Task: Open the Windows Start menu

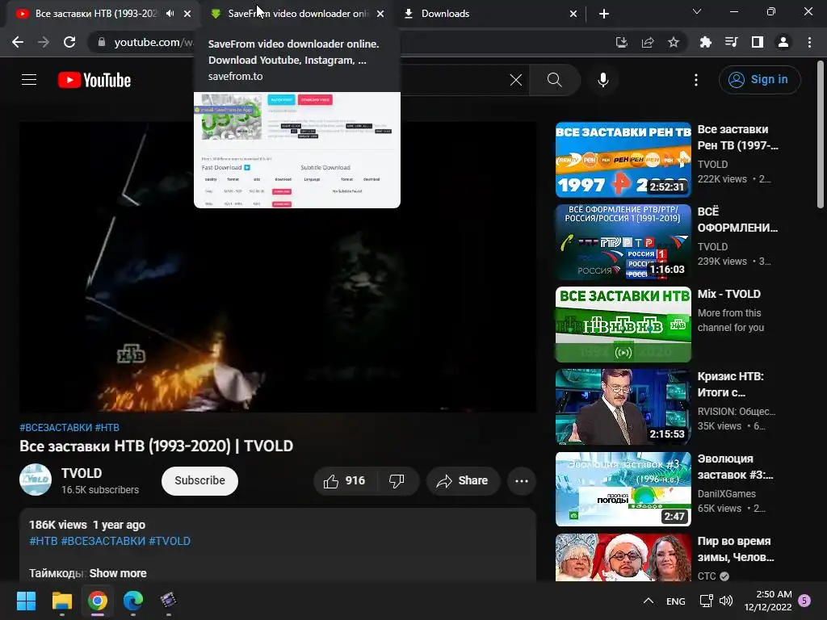Action: [x=26, y=601]
